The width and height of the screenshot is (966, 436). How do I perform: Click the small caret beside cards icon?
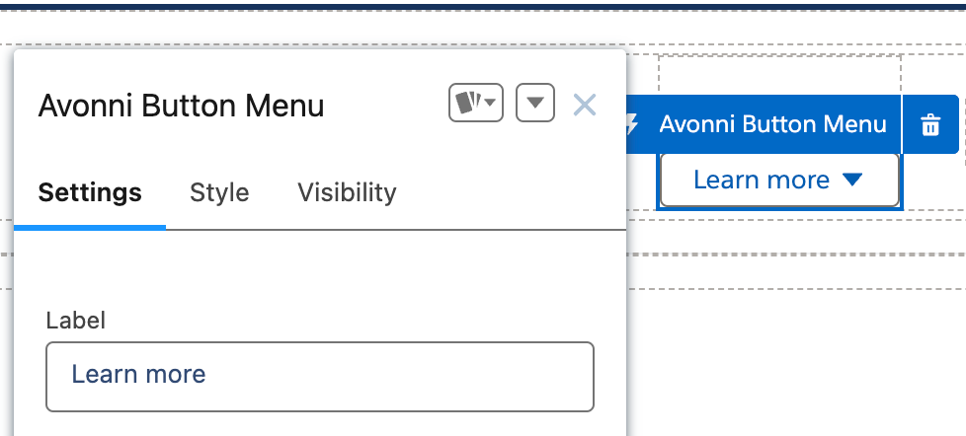pyautogui.click(x=490, y=104)
